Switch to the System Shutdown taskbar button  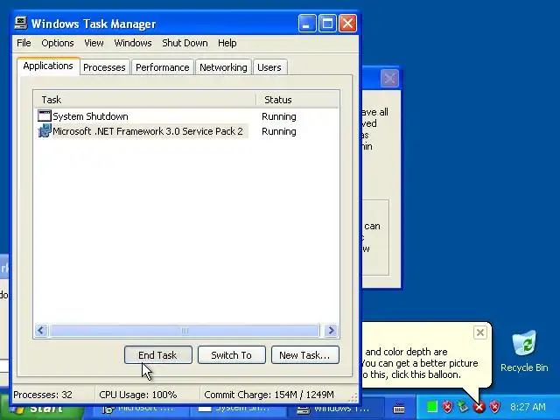tap(236, 409)
